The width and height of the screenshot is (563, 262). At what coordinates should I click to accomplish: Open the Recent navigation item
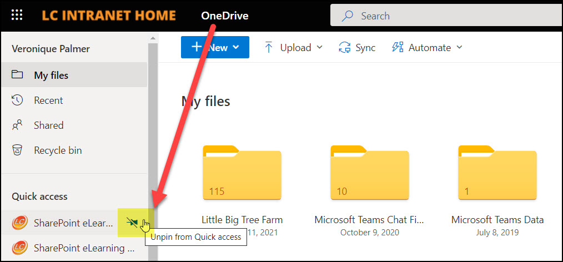click(x=48, y=100)
